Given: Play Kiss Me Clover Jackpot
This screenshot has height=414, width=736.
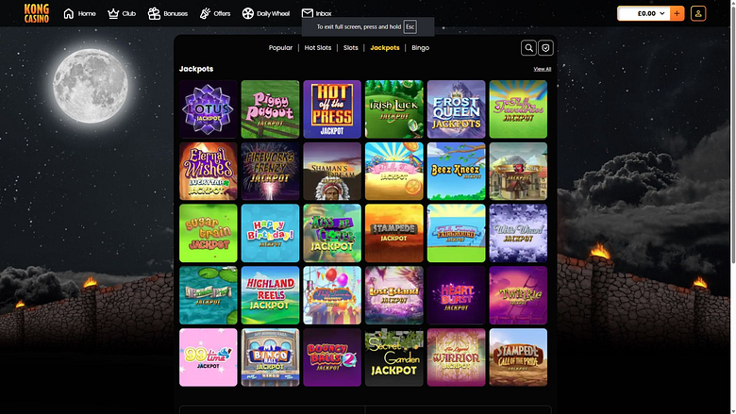Looking at the screenshot, I should 332,233.
